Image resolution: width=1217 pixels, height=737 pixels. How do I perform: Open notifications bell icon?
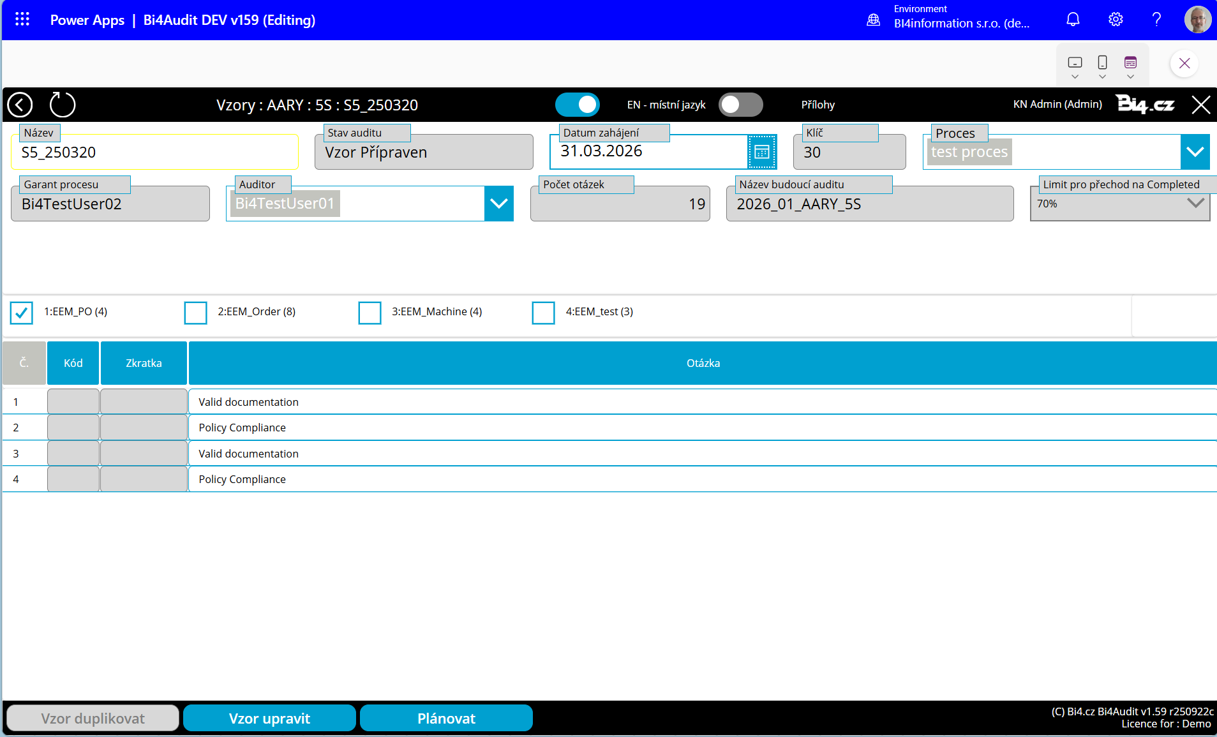tap(1073, 19)
